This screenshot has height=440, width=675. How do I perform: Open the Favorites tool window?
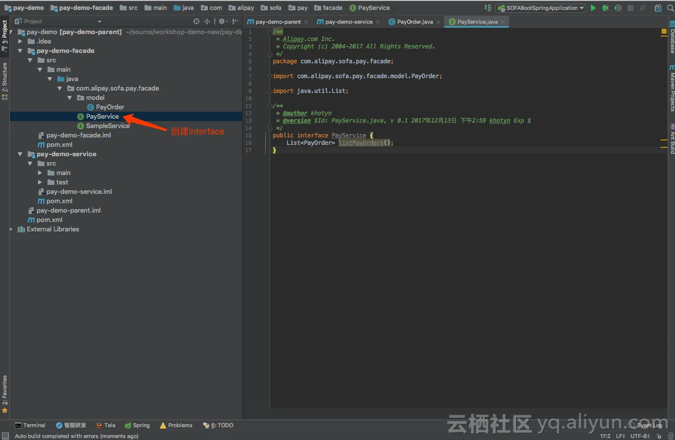(x=4, y=394)
